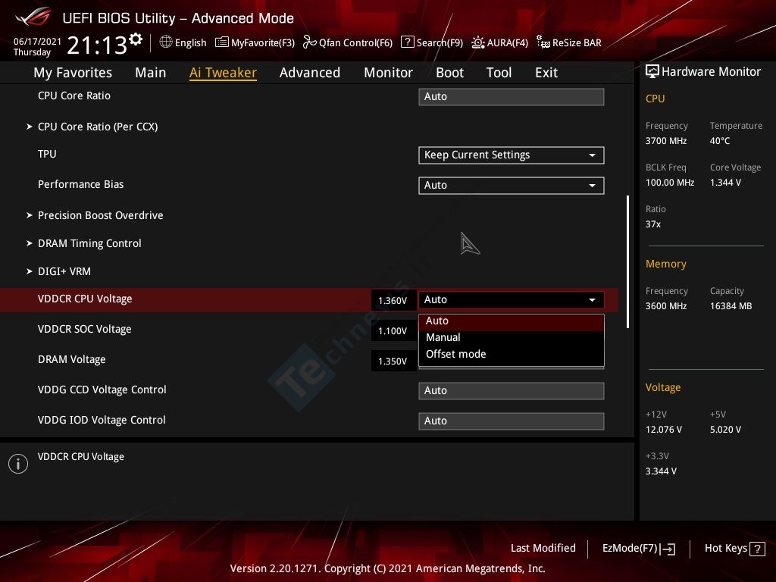Click the Hardware Monitor screen icon
The height and width of the screenshot is (582, 776).
click(652, 71)
